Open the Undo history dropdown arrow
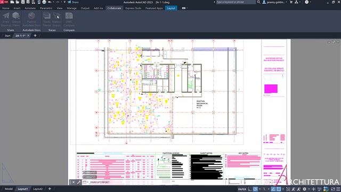341x192 pixels. pos(53,2)
